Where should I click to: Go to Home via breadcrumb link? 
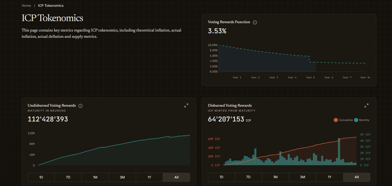[x=26, y=5]
